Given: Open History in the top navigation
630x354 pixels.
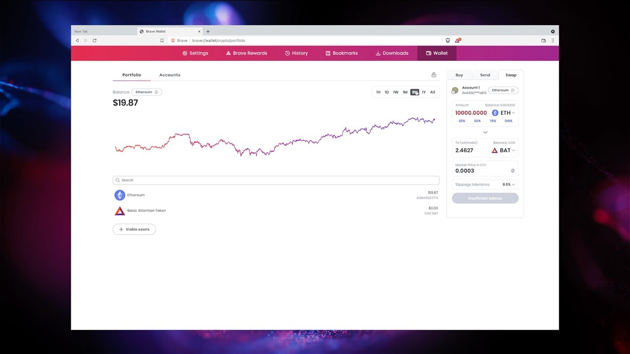Looking at the screenshot, I should (296, 53).
